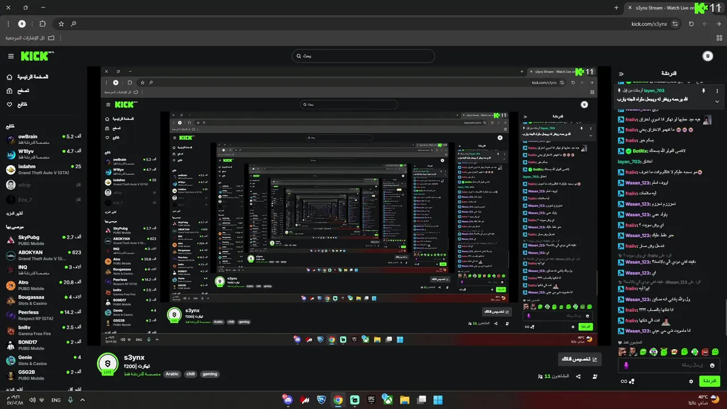Open ixdahm Grand Theft Auto channel
Image resolution: width=727 pixels, height=409 pixels.
(43, 169)
